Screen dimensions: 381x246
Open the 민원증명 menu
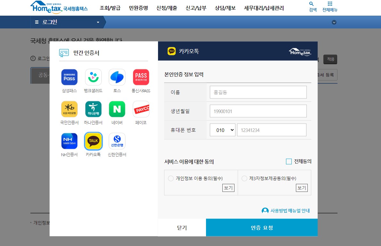(x=139, y=8)
